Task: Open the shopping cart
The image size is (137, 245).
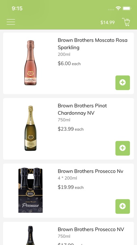Action: tap(126, 22)
